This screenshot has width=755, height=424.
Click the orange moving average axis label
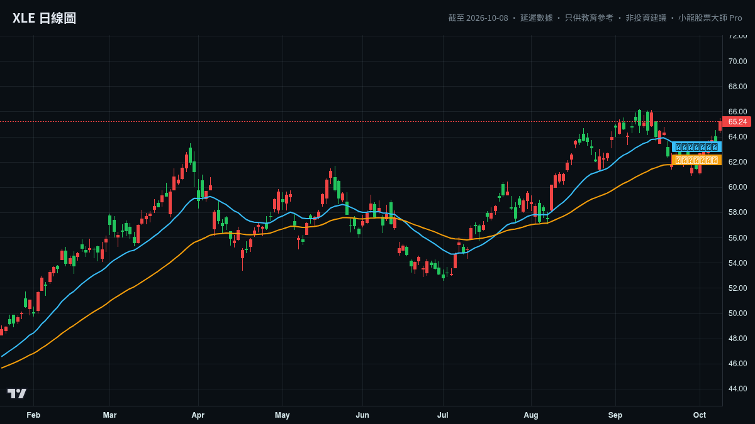[x=696, y=160]
